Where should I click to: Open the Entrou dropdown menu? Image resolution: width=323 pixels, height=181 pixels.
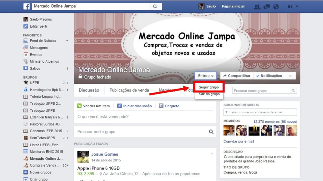[205, 76]
